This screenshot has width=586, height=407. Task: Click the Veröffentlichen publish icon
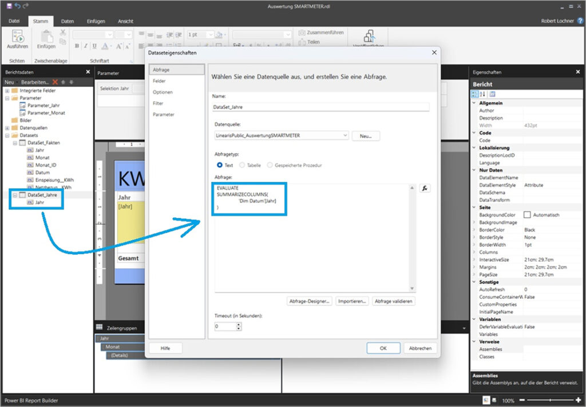(369, 37)
